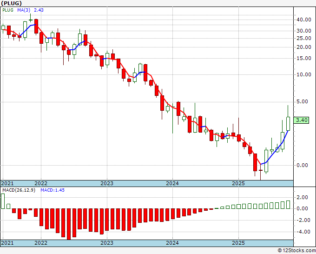This screenshot has width=316, height=254.
Task: Select the latest green candlestick near 3.40
Action: click(x=288, y=124)
